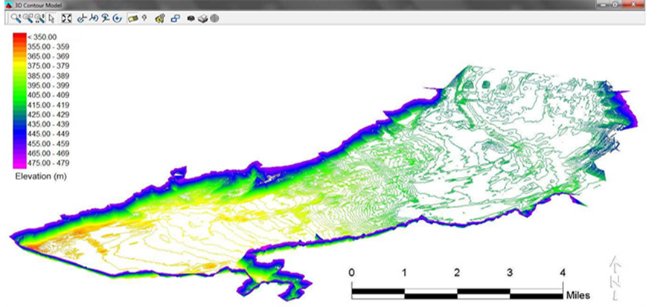
Task: Click the second blue rotate-axis icon
Action: 93,17
